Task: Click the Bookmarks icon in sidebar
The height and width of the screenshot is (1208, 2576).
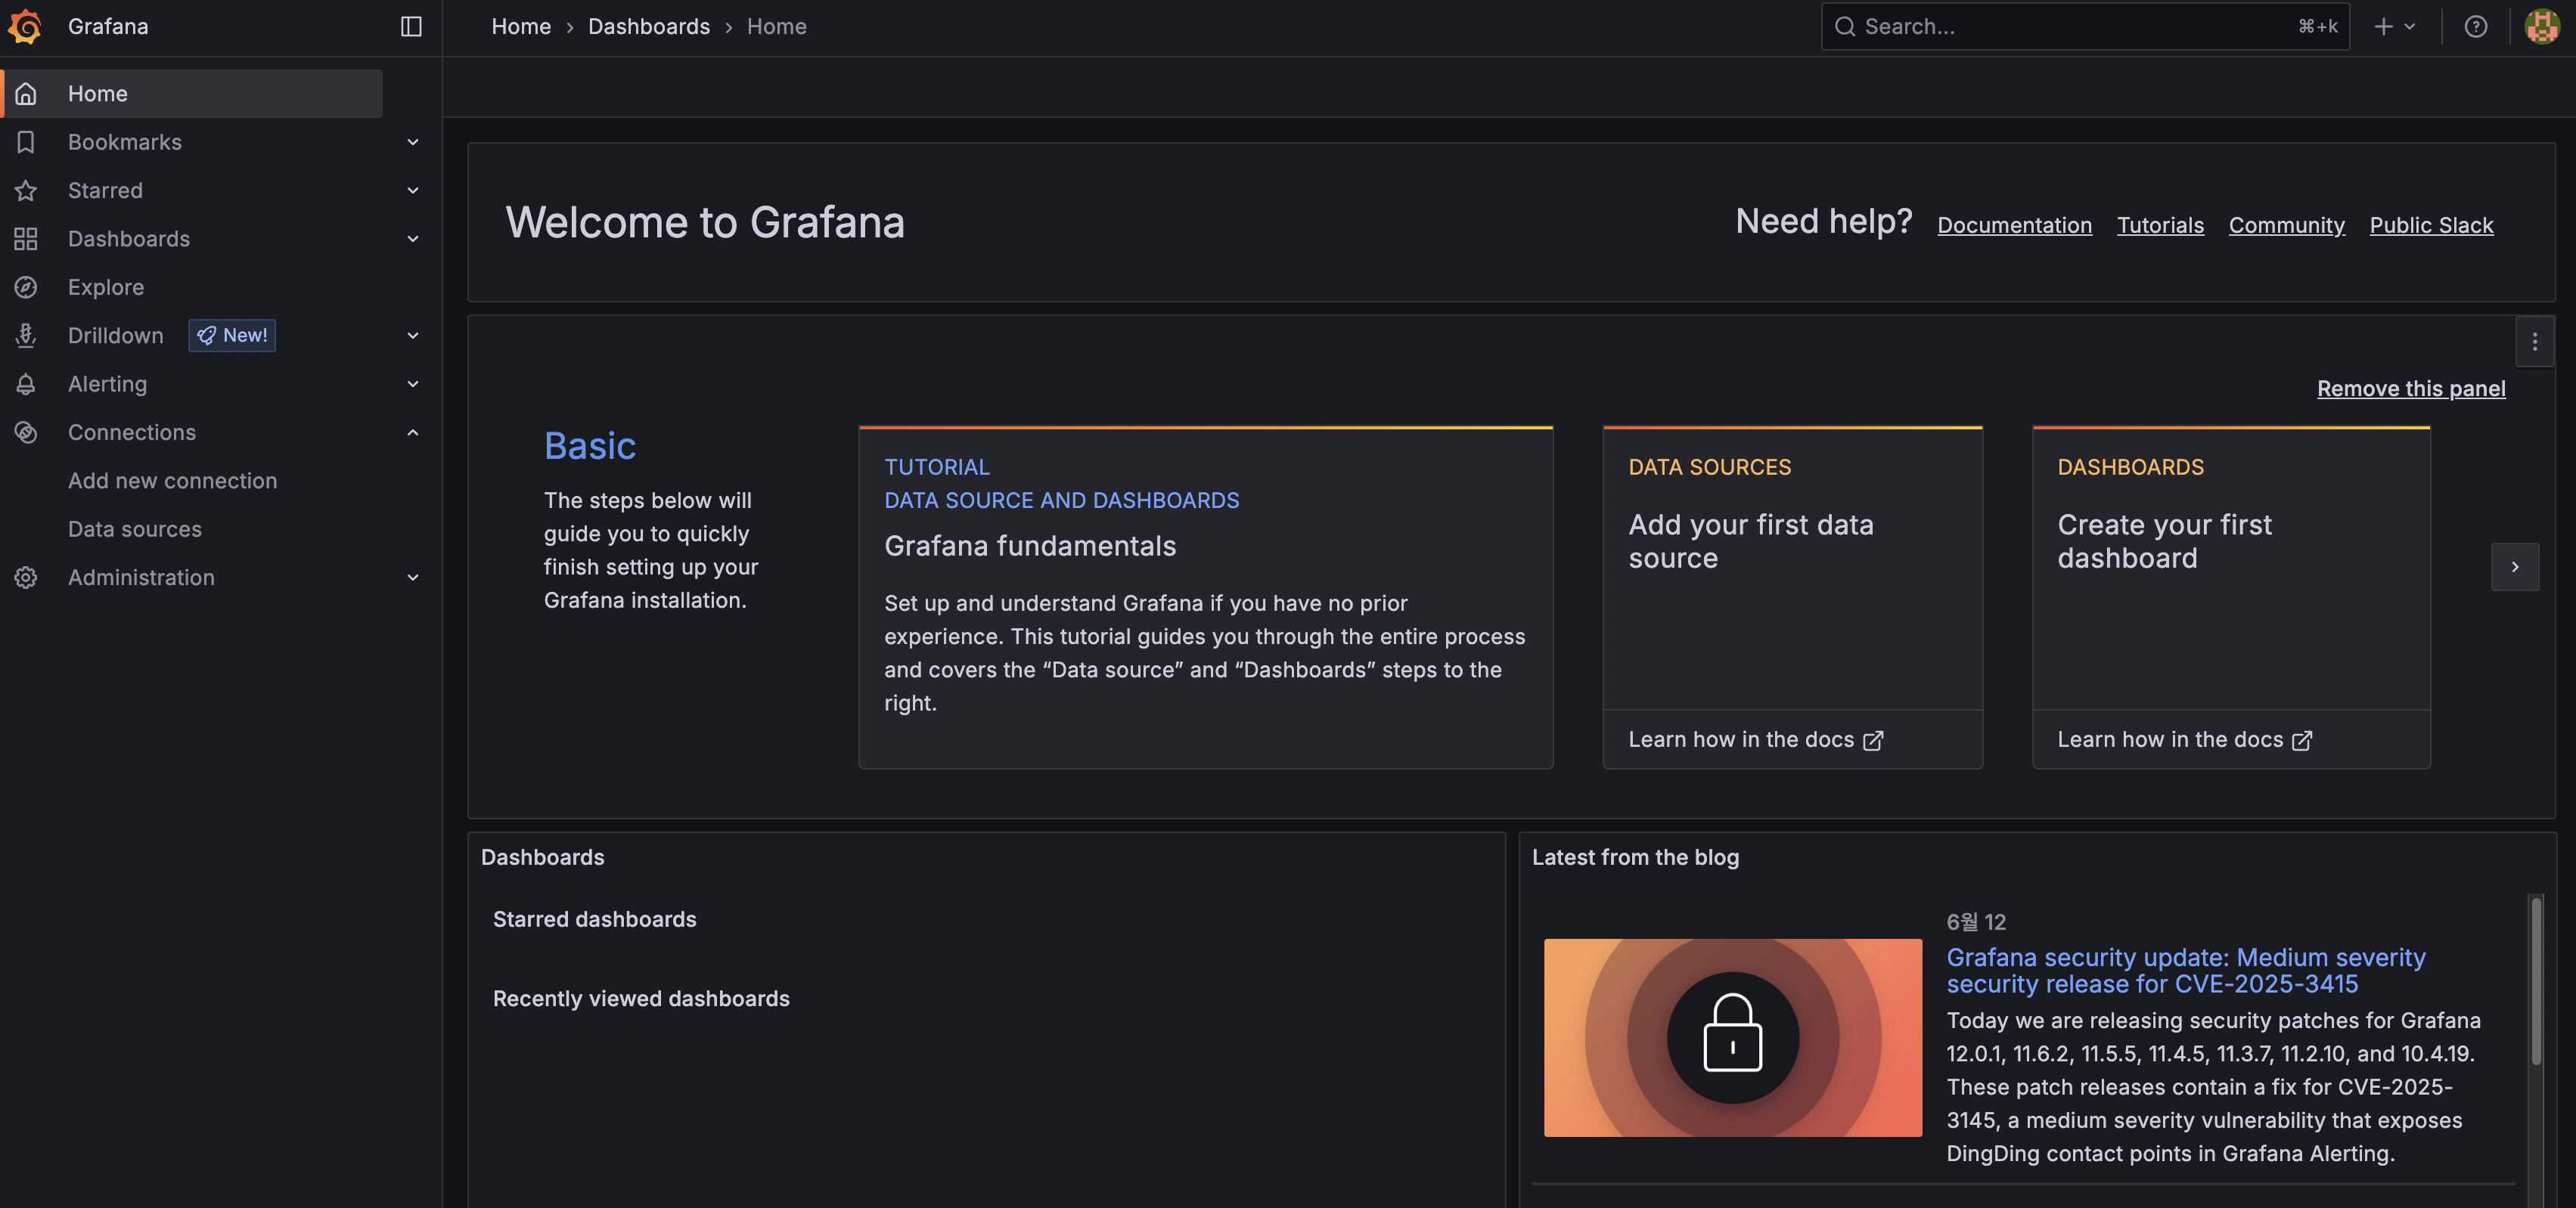Action: click(26, 142)
